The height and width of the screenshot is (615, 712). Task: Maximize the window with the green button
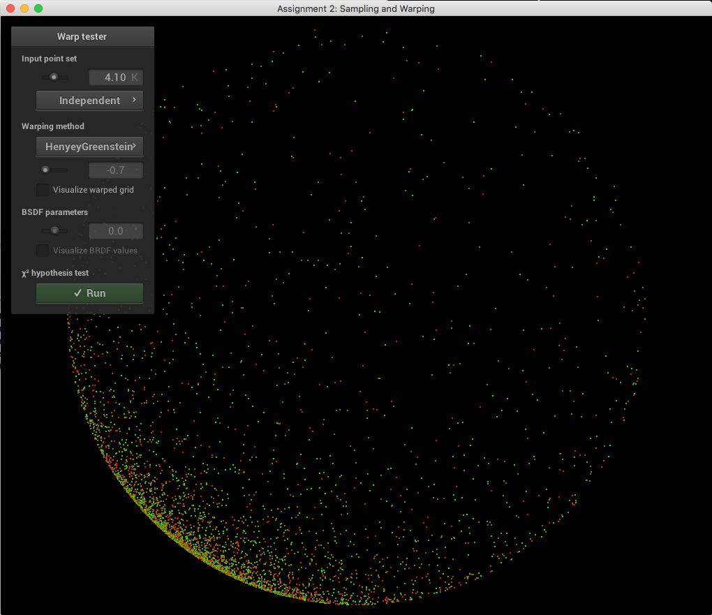(38, 8)
